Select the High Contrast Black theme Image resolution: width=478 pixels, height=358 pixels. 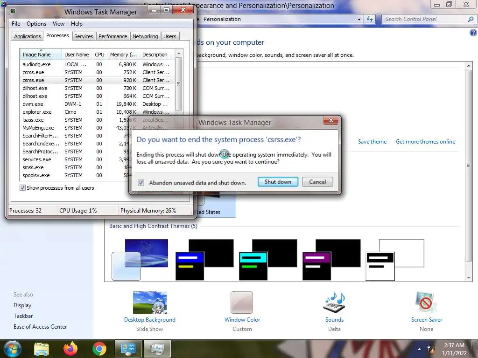point(331,260)
